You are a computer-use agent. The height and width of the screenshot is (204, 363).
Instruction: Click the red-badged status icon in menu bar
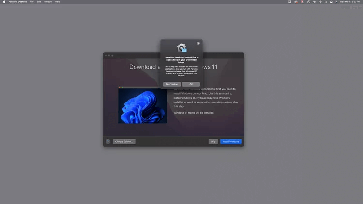point(296,2)
